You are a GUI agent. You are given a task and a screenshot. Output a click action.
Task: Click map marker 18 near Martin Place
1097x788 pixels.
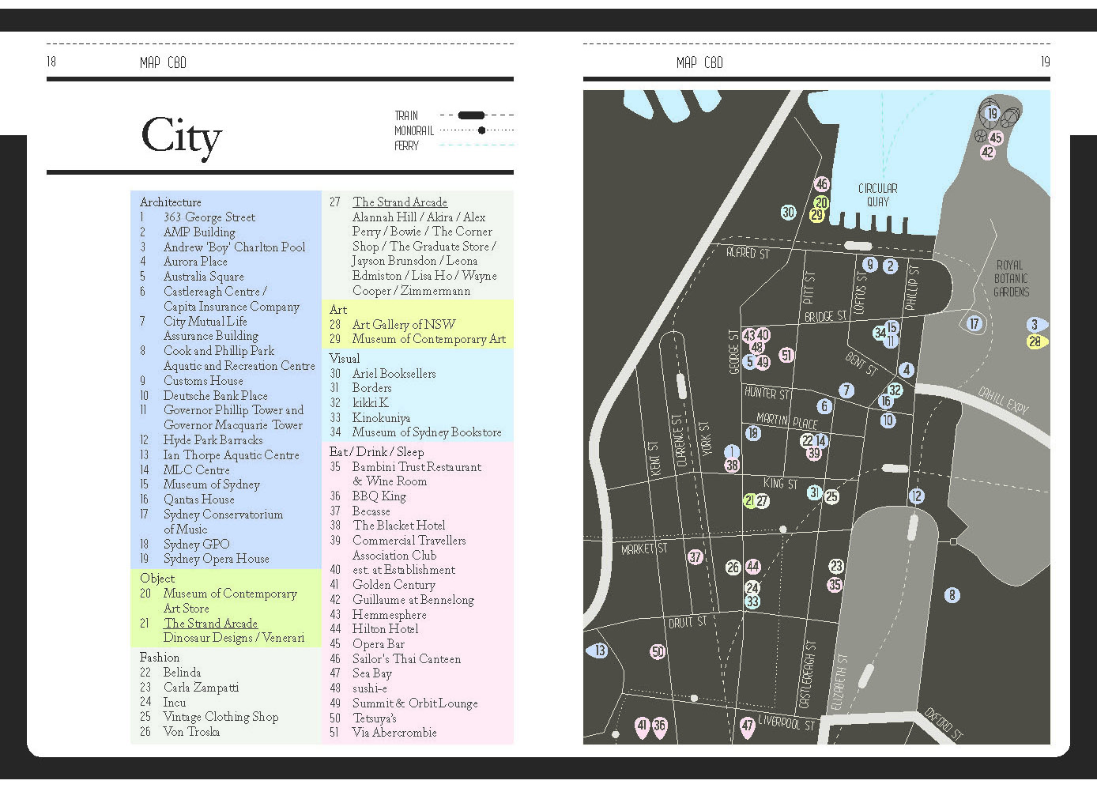(x=753, y=432)
